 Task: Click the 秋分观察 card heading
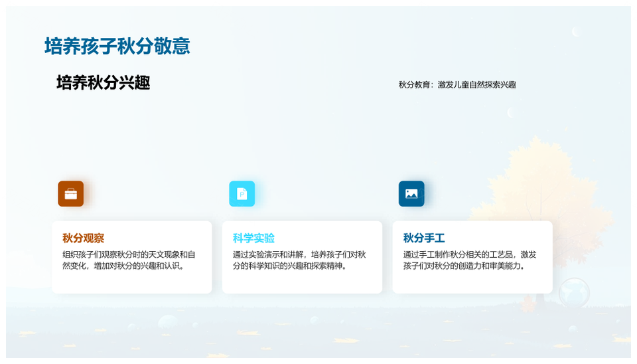tap(83, 238)
